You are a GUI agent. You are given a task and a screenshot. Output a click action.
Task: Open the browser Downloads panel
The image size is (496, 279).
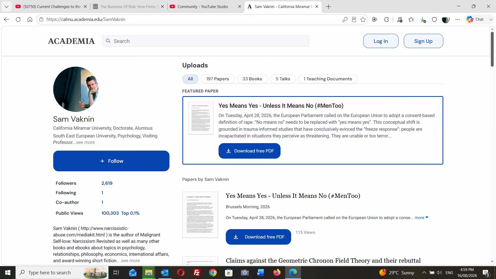pos(423,19)
